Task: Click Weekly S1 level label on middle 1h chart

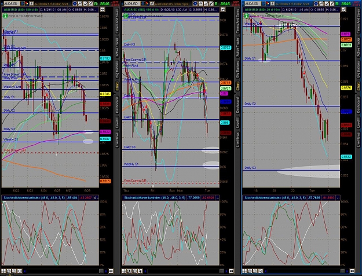Action: pyautogui.click(x=131, y=164)
